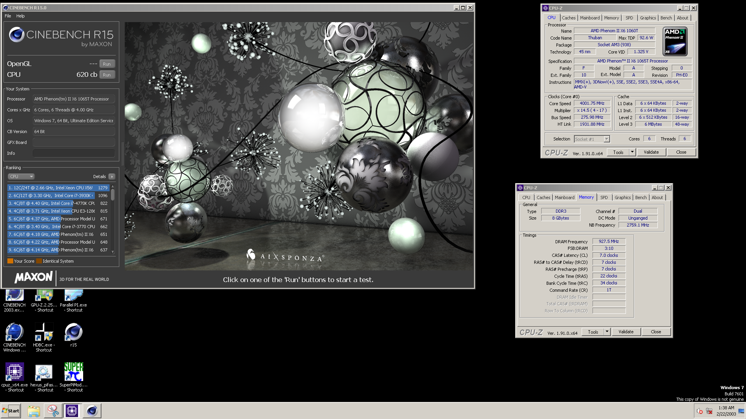Click the muted volume tray icon
746x419 pixels.
click(x=700, y=411)
